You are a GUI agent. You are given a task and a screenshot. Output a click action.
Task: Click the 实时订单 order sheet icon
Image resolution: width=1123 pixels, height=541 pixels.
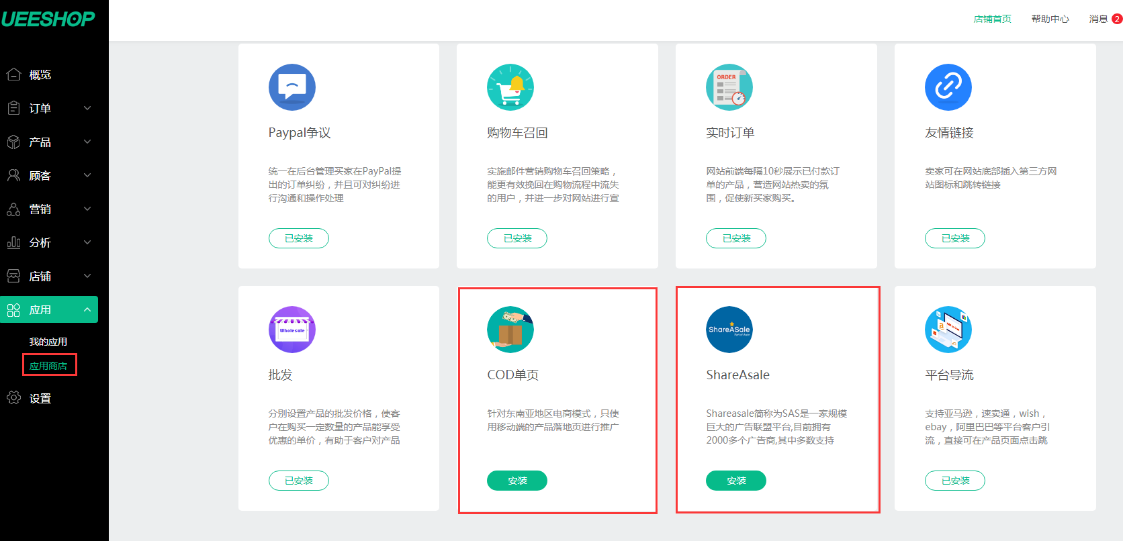[x=729, y=87]
